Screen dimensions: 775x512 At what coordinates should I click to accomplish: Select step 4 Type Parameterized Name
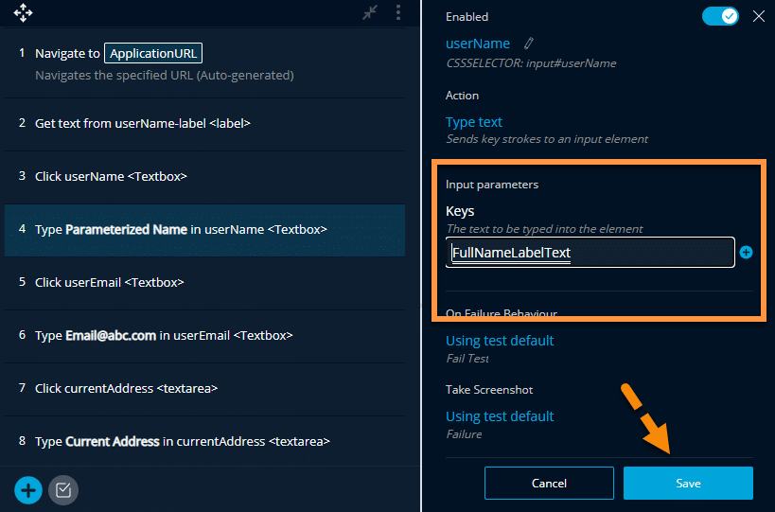(204, 230)
